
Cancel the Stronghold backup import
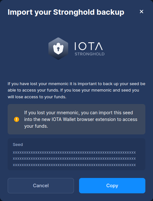[x=41, y=186]
